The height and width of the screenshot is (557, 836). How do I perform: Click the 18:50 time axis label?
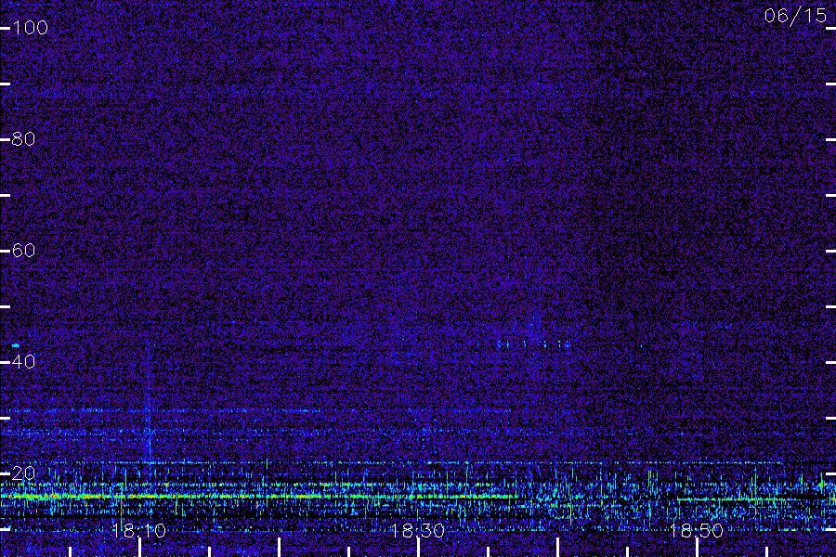[x=697, y=530]
